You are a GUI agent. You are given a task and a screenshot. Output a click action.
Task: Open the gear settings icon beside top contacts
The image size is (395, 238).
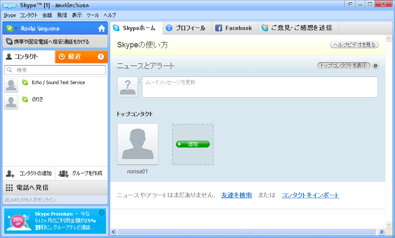376,66
